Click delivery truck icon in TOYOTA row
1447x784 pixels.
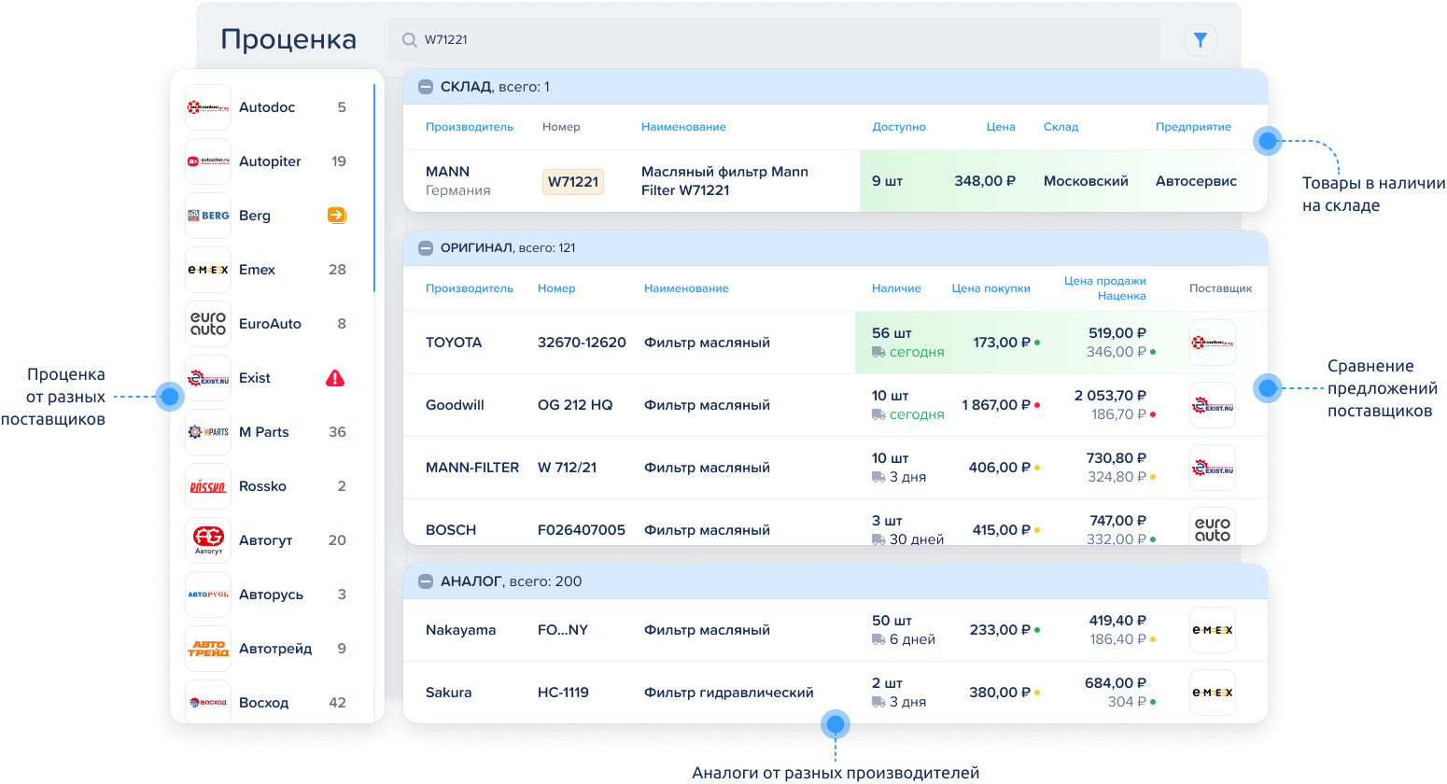[x=878, y=352]
